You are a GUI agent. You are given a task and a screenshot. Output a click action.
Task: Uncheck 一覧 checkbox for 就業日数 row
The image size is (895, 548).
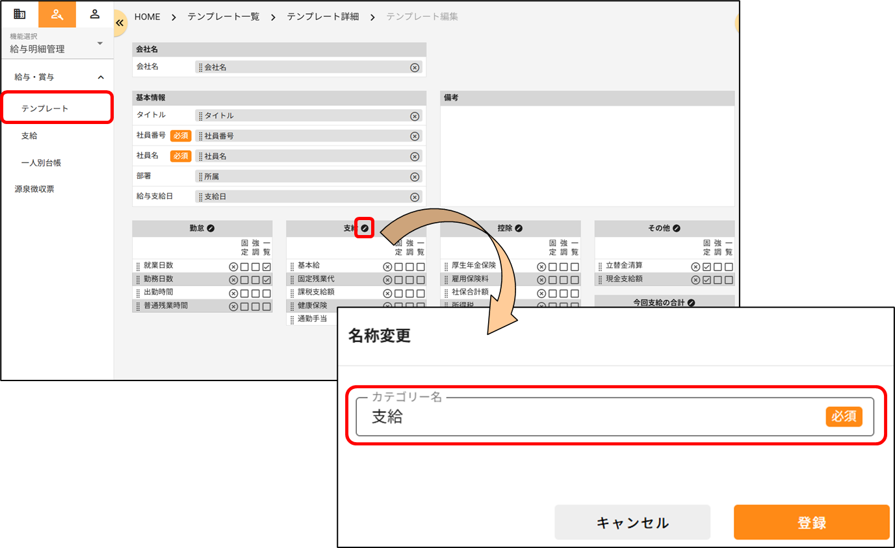click(x=266, y=266)
